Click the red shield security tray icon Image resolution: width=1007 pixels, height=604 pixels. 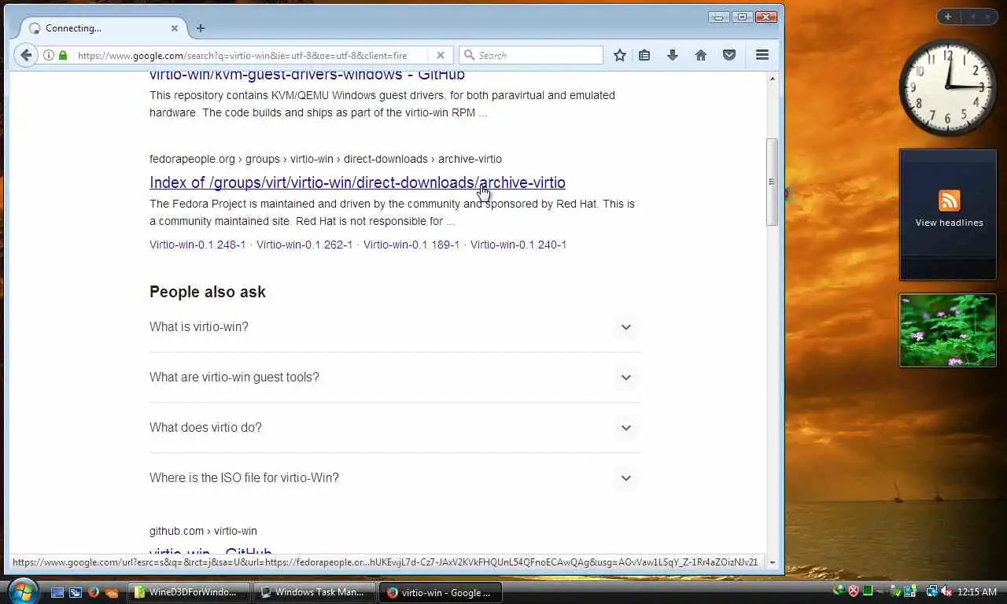pyautogui.click(x=853, y=591)
